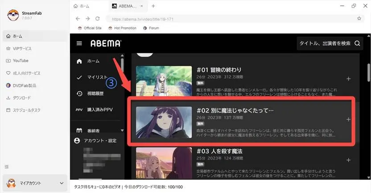Collapse the sidebar with the bottom toggle icon
371x193 pixels.
coord(7,167)
